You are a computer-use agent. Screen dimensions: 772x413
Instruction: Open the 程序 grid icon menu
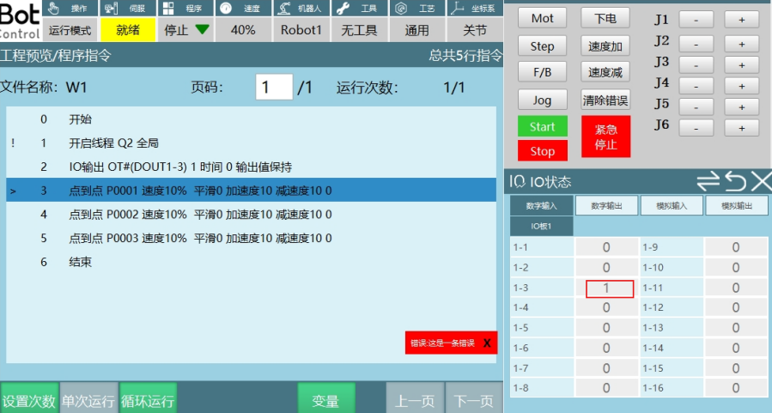click(x=168, y=8)
